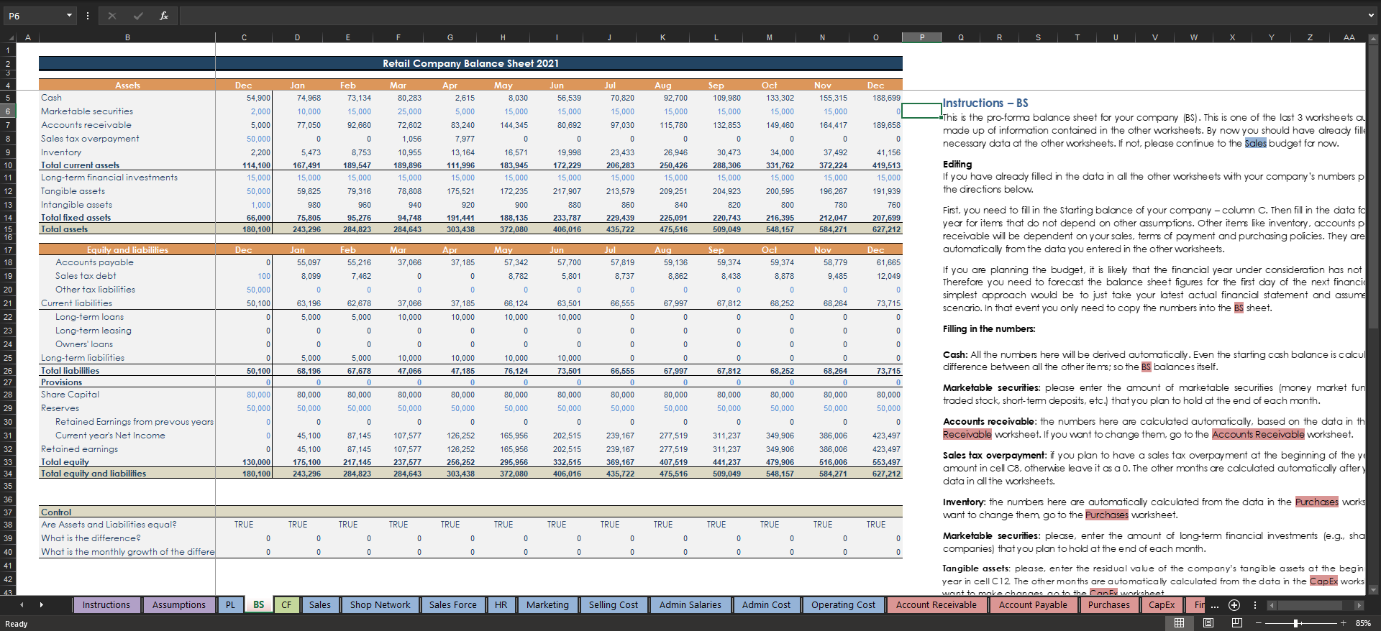
Task: Click zoom in plus icon
Action: (x=1343, y=623)
